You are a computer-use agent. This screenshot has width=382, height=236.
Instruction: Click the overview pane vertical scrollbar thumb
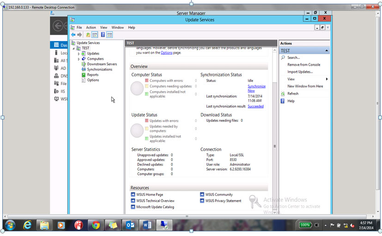(274, 146)
